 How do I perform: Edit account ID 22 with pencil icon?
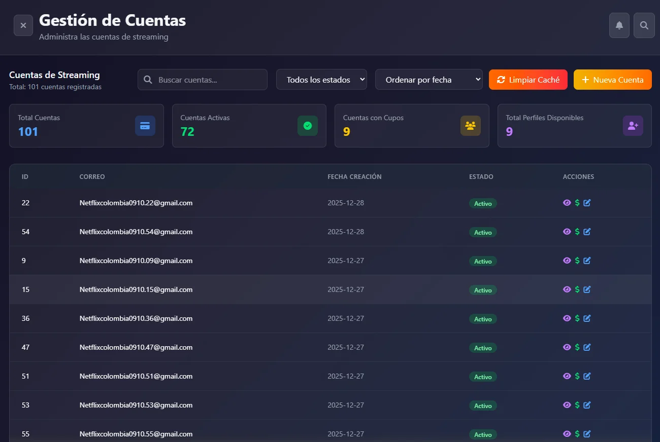point(587,203)
